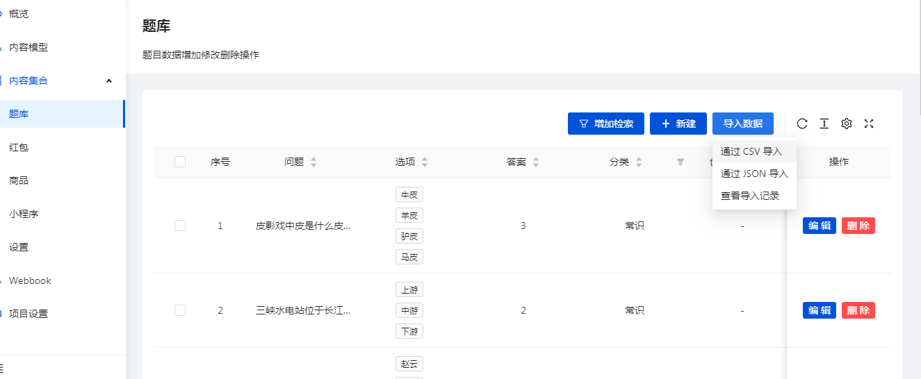Toggle fullscreen with the expand icon
This screenshot has width=921, height=379.
pos(869,124)
